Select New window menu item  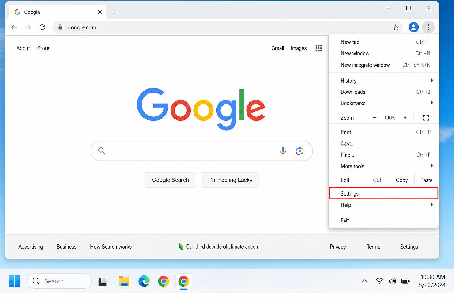[x=384, y=53]
